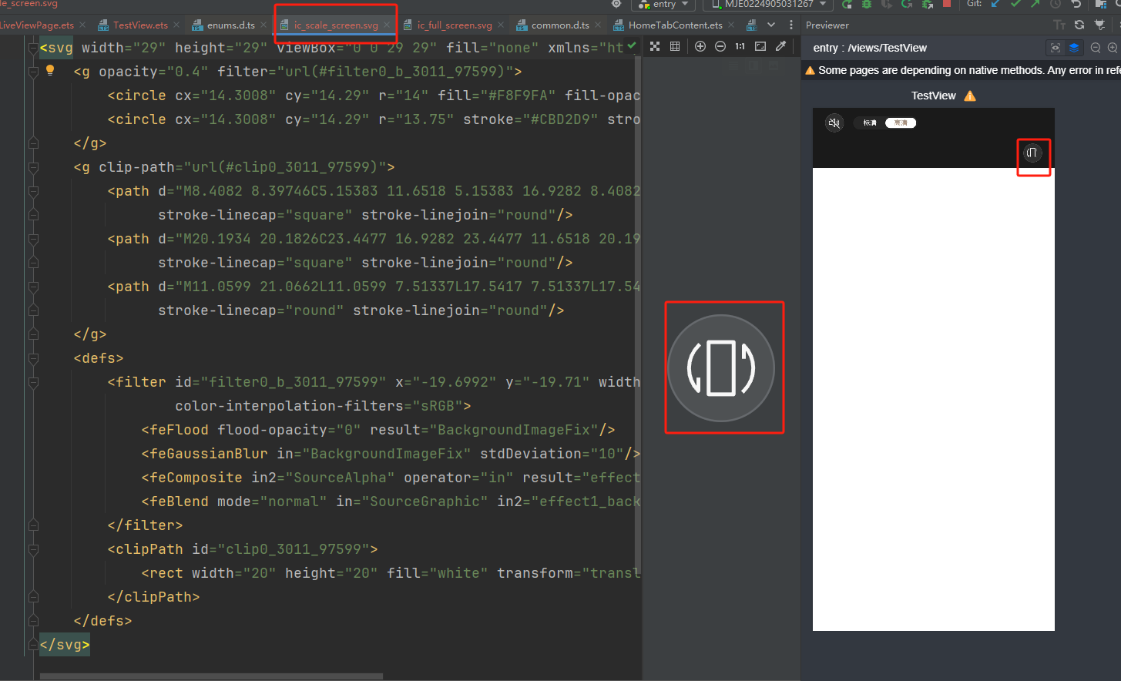Zoom out on the SVG preview image
The height and width of the screenshot is (681, 1121).
tap(720, 46)
